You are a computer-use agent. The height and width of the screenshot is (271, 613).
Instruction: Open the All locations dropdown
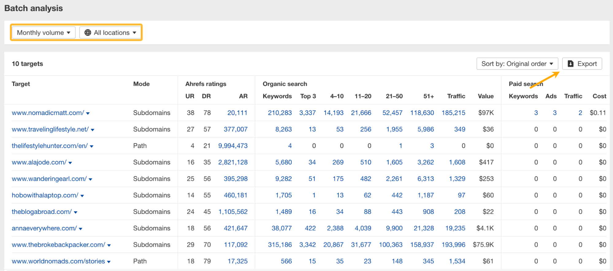[x=110, y=33]
